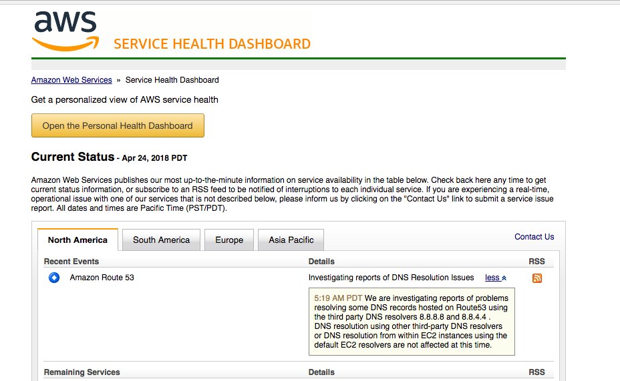Click 'Service Health Dashboard' breadcrumb text
Image resolution: width=620 pixels, height=381 pixels.
[172, 80]
